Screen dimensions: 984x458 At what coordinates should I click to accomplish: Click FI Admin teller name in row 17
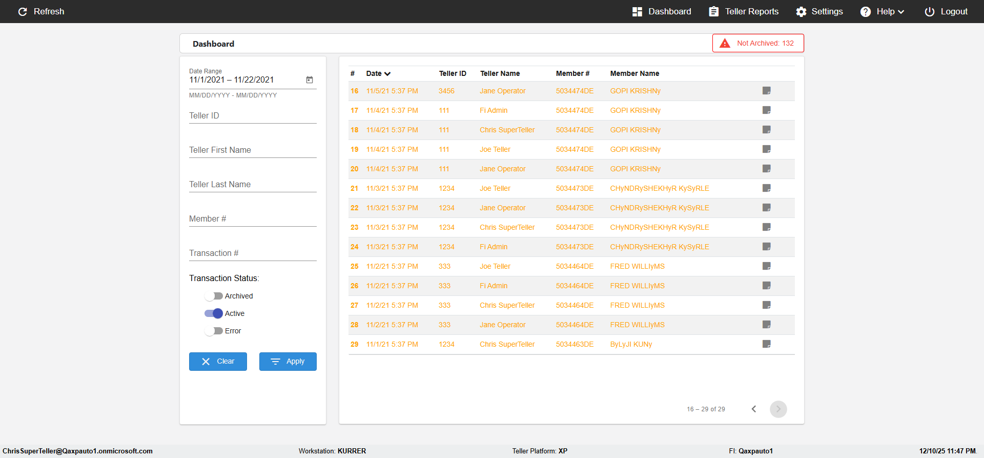pos(494,110)
